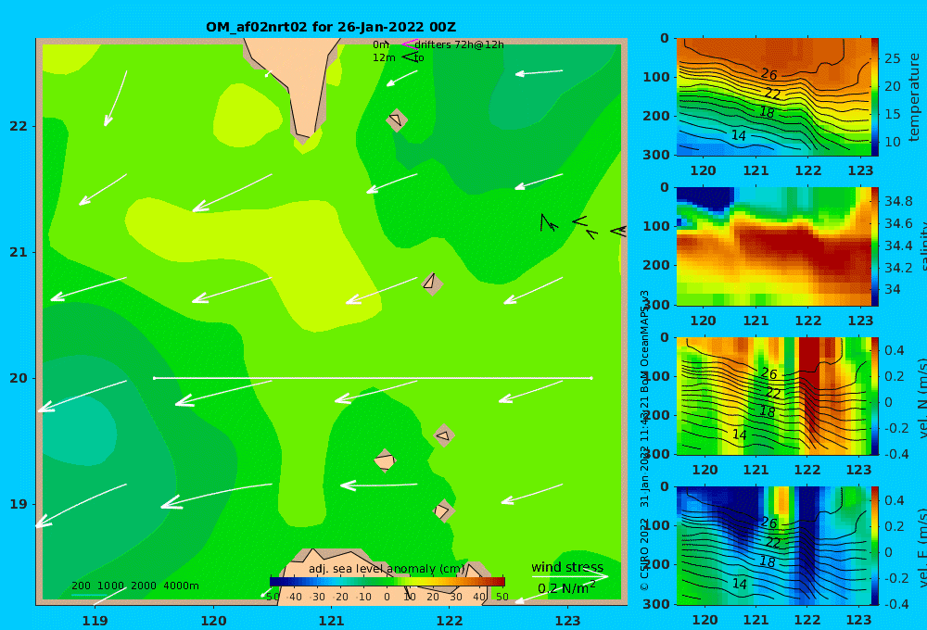Click the black 12m drifter arrow in legend
The image size is (927, 630).
[x=410, y=57]
